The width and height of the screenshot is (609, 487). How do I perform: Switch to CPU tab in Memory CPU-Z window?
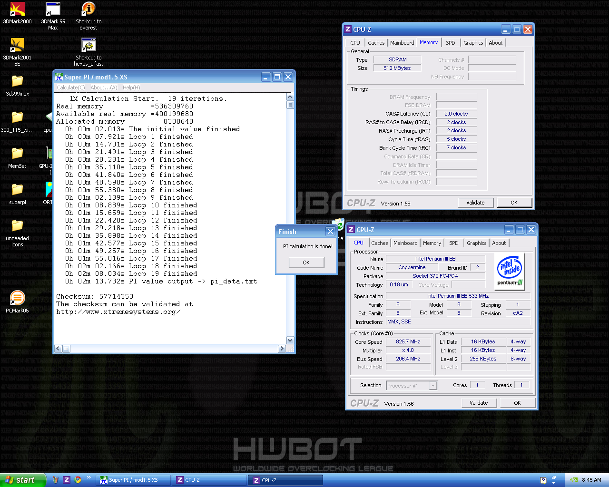pos(355,43)
